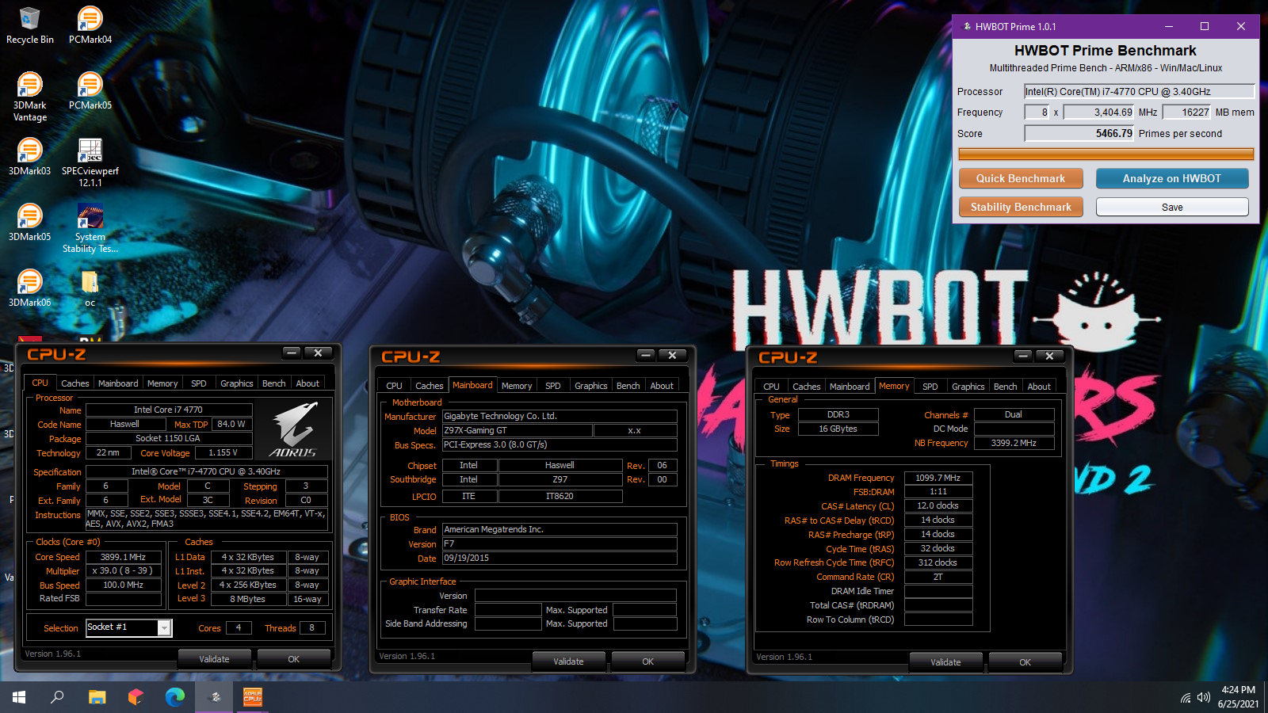Open the oc folder on desktop

pos(90,288)
